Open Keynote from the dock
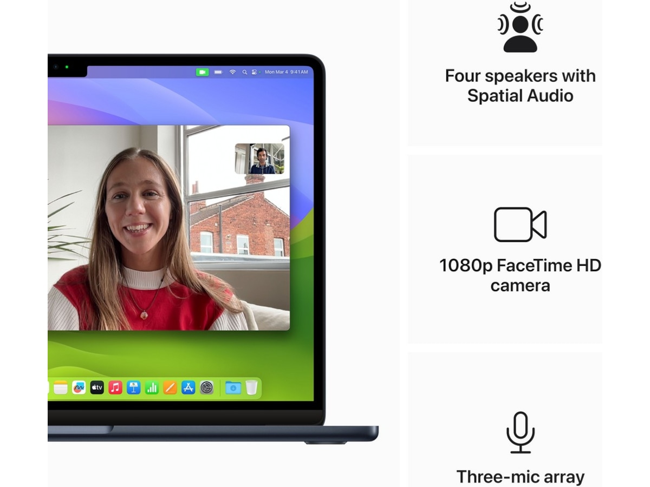650x487 pixels. click(x=134, y=387)
